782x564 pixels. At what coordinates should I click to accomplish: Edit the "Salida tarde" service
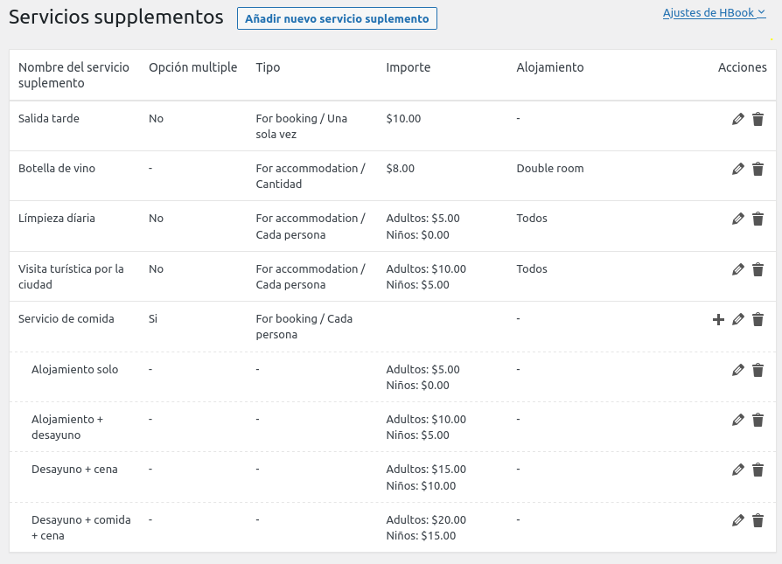pos(737,119)
